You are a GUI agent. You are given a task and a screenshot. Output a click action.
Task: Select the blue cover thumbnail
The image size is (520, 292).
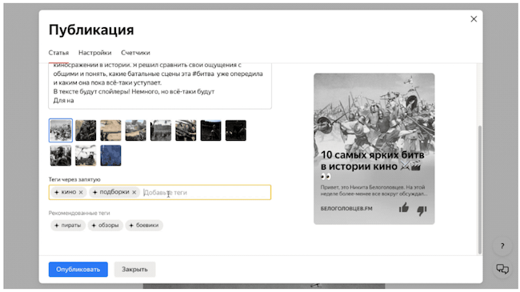click(x=110, y=155)
